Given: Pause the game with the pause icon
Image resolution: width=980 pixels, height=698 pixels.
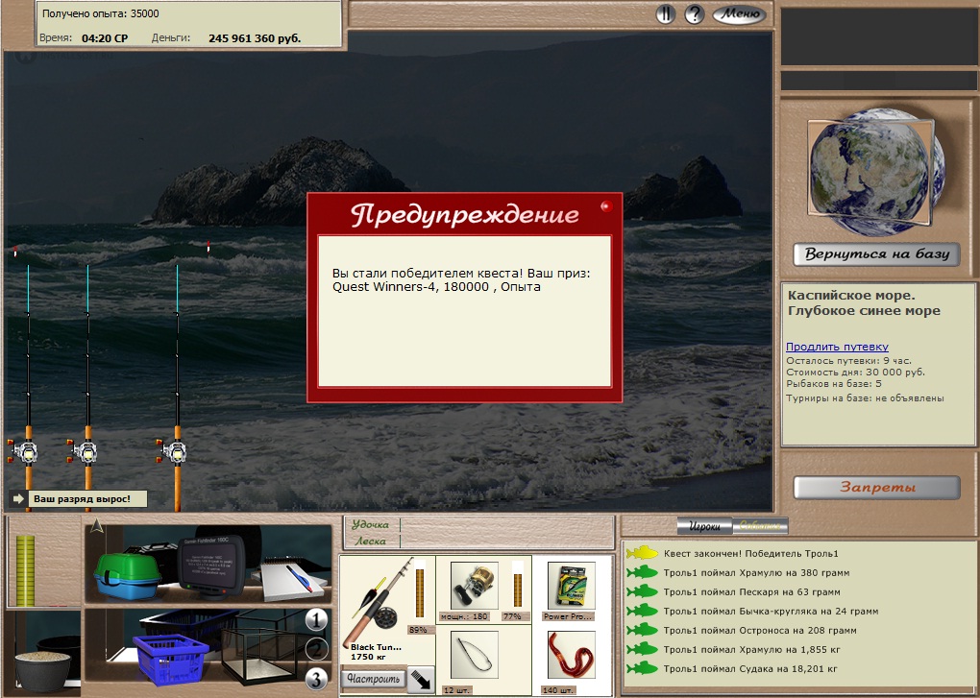Looking at the screenshot, I should click(665, 13).
